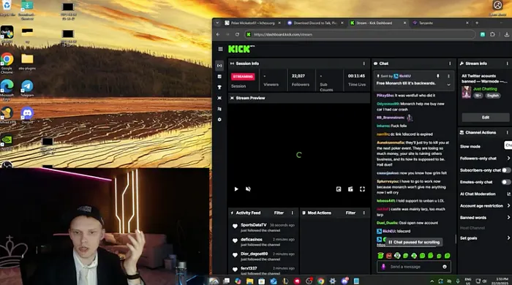512x285 pixels.
Task: Expand Followers-only chat setting
Action: click(508, 159)
